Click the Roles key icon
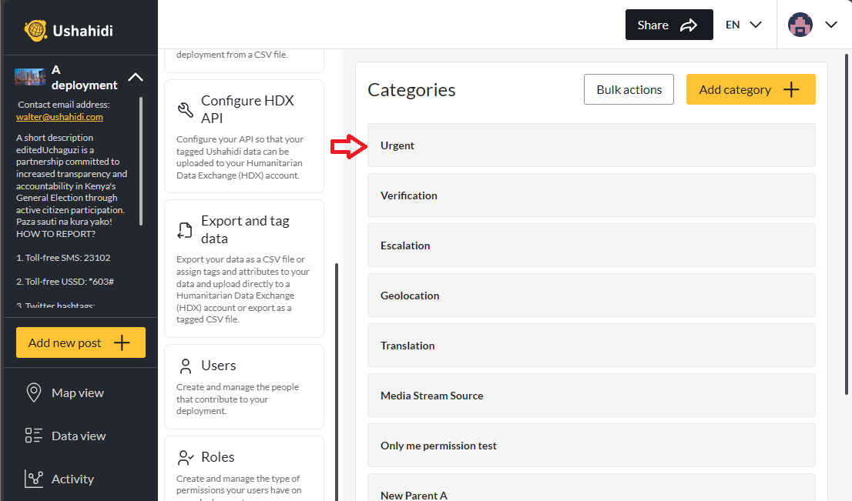852x501 pixels. pyautogui.click(x=185, y=456)
